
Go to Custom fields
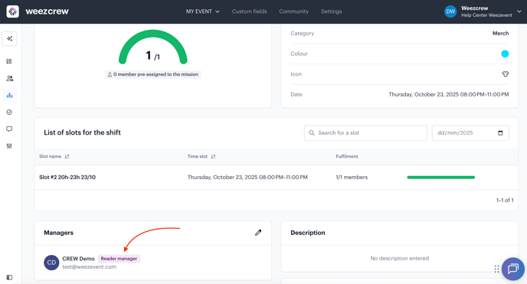pyautogui.click(x=250, y=11)
